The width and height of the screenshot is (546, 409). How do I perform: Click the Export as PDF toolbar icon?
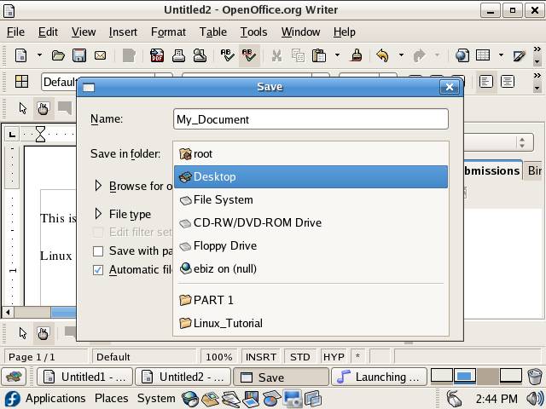157,56
